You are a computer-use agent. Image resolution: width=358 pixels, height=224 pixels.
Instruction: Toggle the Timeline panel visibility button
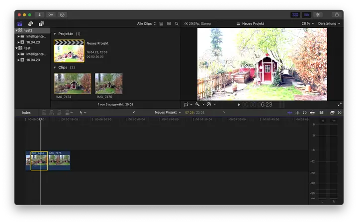(307, 15)
